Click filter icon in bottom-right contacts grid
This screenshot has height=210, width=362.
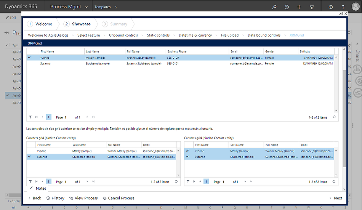click(x=188, y=181)
